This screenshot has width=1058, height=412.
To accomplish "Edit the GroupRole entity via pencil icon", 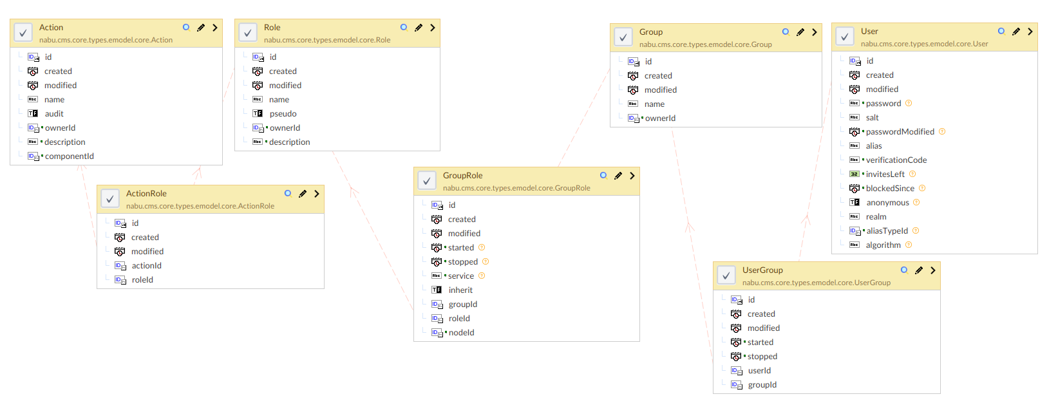I will (618, 176).
